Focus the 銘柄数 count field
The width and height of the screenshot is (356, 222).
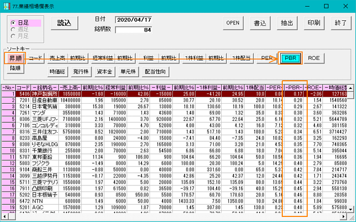pos(133,30)
